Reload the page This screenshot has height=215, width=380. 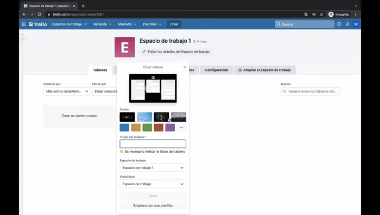coord(40,14)
